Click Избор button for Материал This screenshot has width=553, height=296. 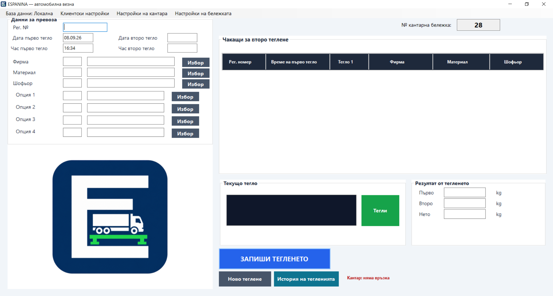pyautogui.click(x=196, y=73)
